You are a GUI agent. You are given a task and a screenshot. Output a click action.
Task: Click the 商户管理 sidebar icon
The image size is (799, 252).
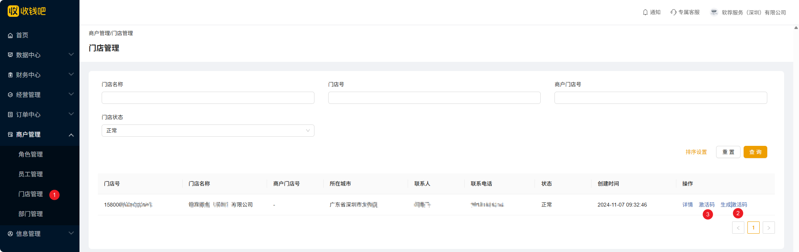click(10, 134)
